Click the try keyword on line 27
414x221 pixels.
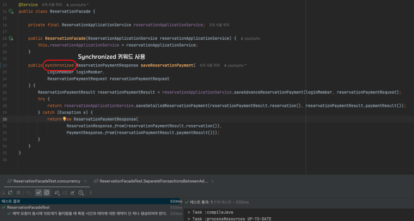coord(42,99)
